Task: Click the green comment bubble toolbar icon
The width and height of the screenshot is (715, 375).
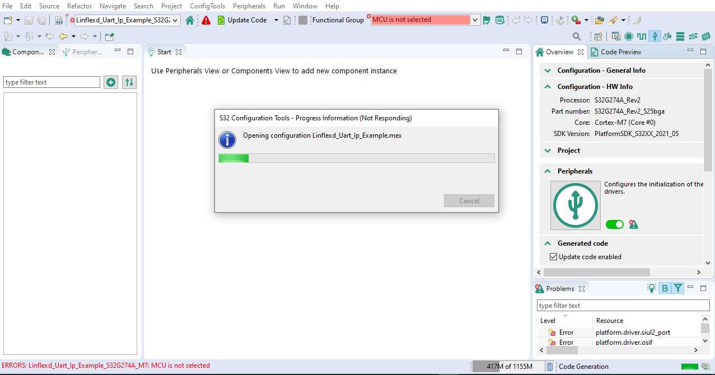Action: click(x=499, y=20)
